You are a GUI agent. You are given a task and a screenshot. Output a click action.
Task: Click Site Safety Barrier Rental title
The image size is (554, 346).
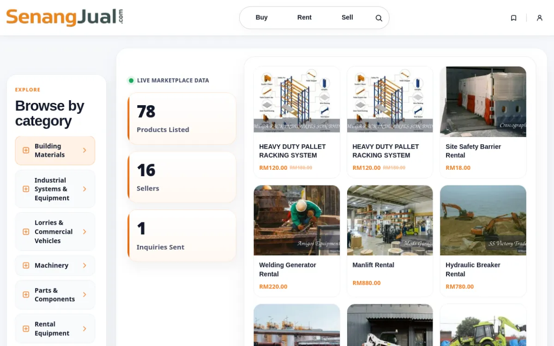(473, 151)
